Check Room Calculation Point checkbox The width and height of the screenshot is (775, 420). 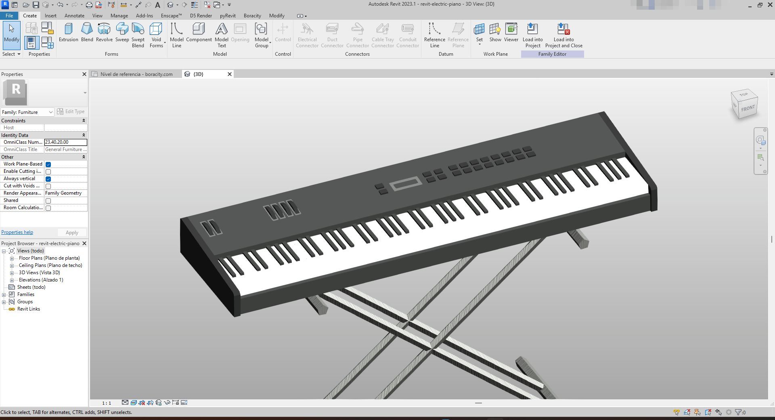(48, 208)
